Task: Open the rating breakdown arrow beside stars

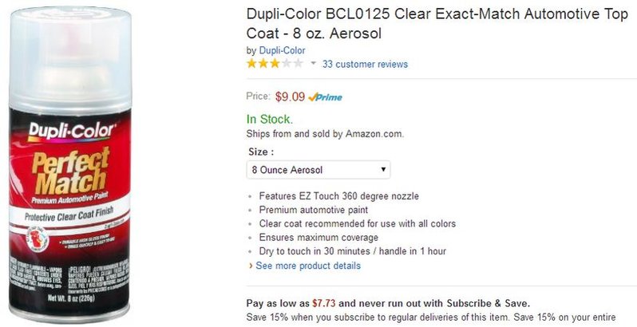Action: [313, 63]
